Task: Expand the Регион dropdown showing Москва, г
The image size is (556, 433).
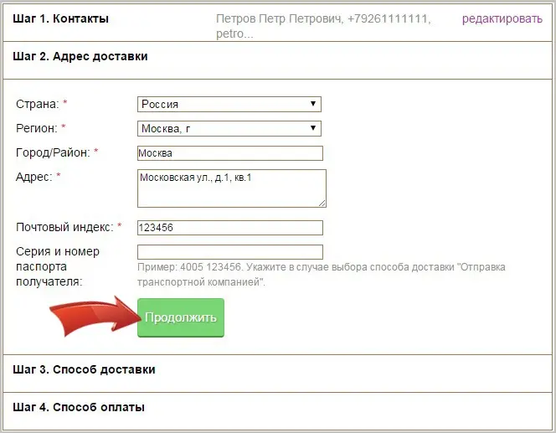Action: pyautogui.click(x=229, y=128)
